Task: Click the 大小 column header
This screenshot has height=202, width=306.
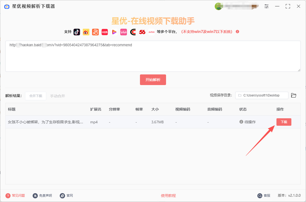Action: point(155,110)
